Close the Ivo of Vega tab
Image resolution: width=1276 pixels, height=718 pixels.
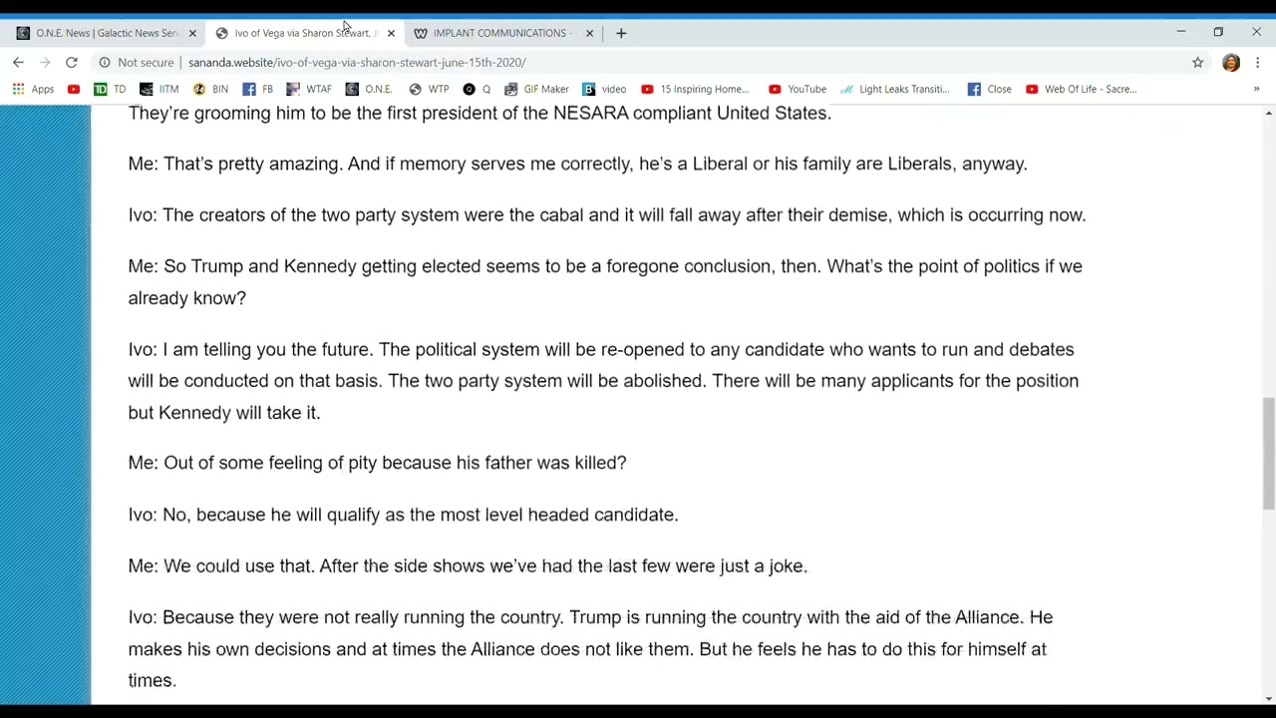tap(391, 33)
